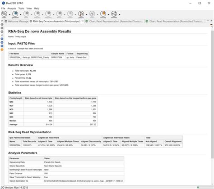Open the annot dropdown arrow
The image size is (214, 189).
pos(65,14)
